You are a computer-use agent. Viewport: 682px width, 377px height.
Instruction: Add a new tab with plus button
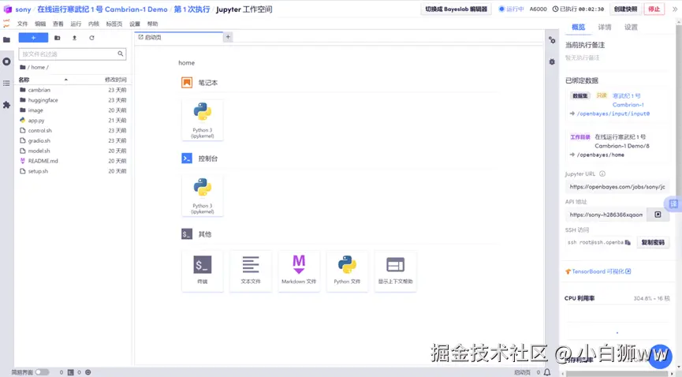[x=228, y=37]
